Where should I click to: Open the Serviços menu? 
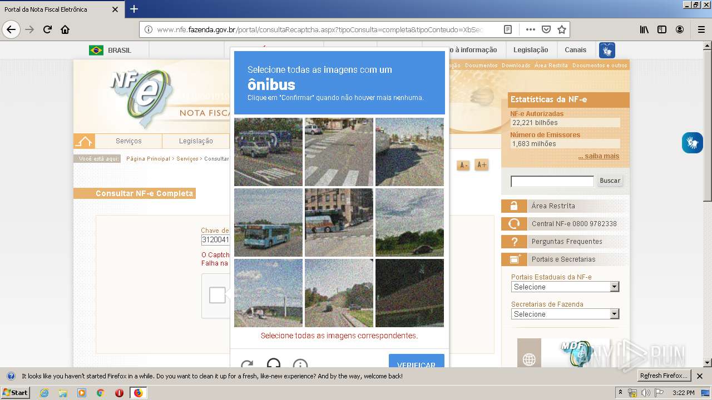[x=128, y=141]
